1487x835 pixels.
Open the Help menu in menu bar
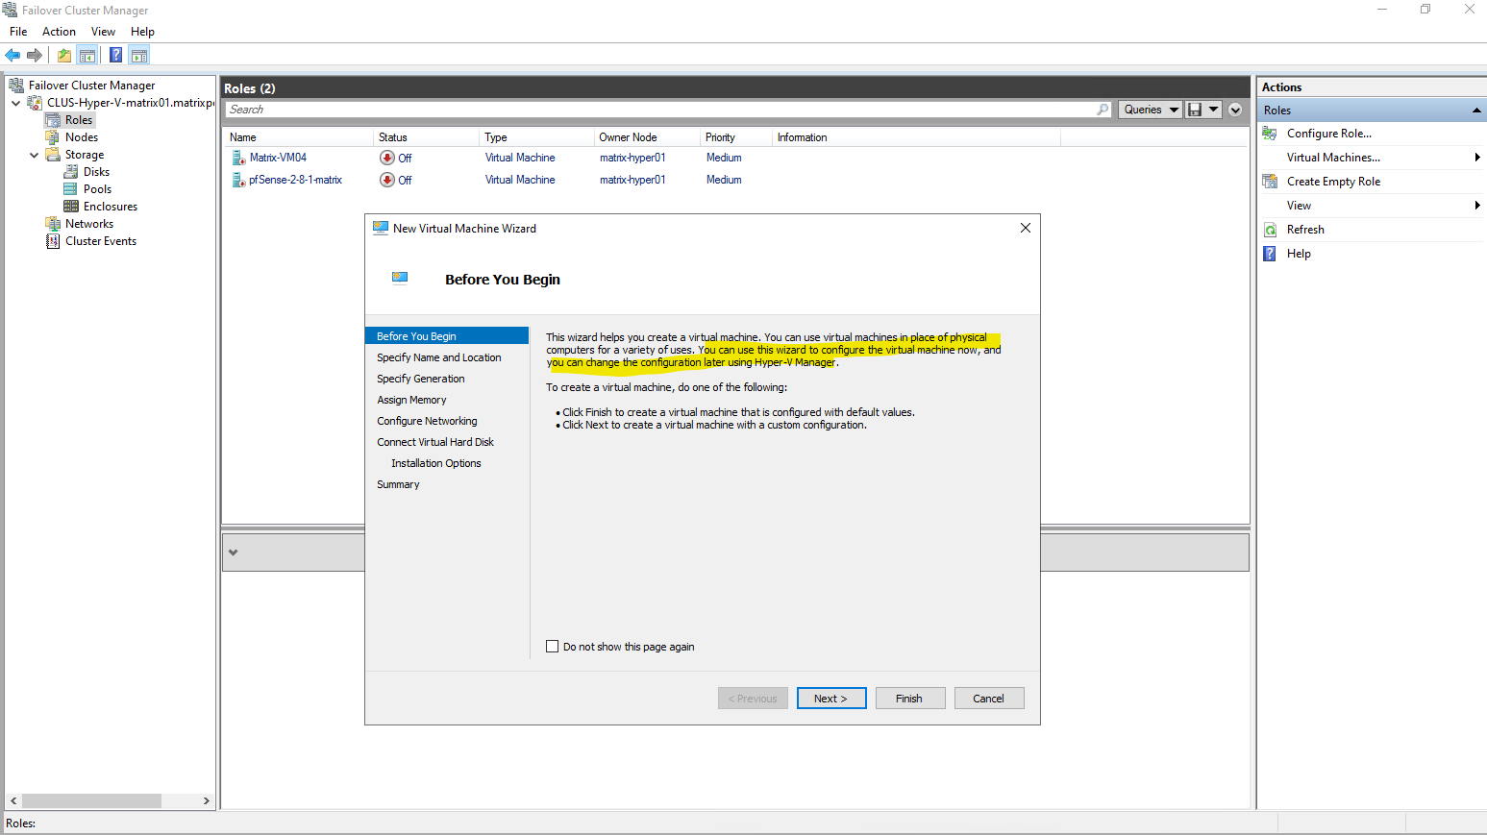[142, 32]
